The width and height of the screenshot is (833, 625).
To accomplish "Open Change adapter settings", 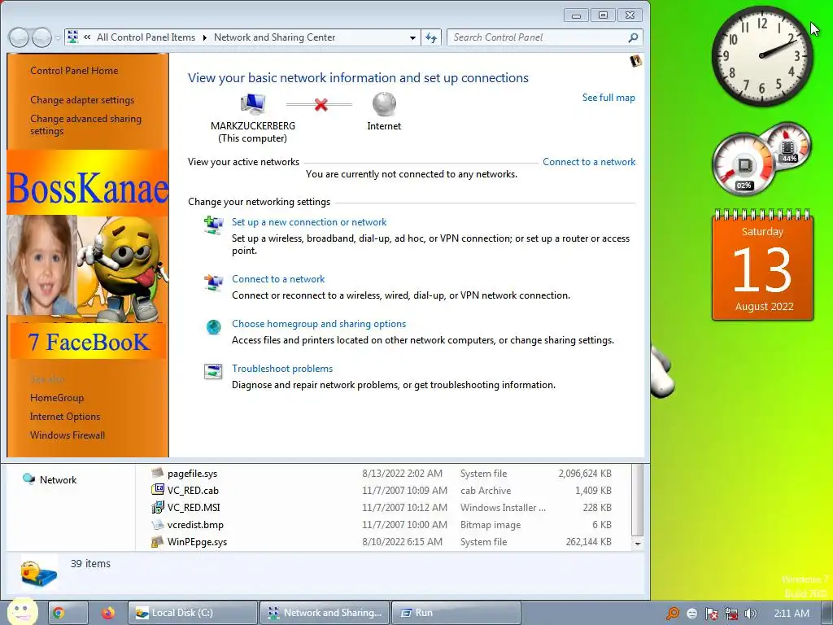I will click(x=82, y=100).
